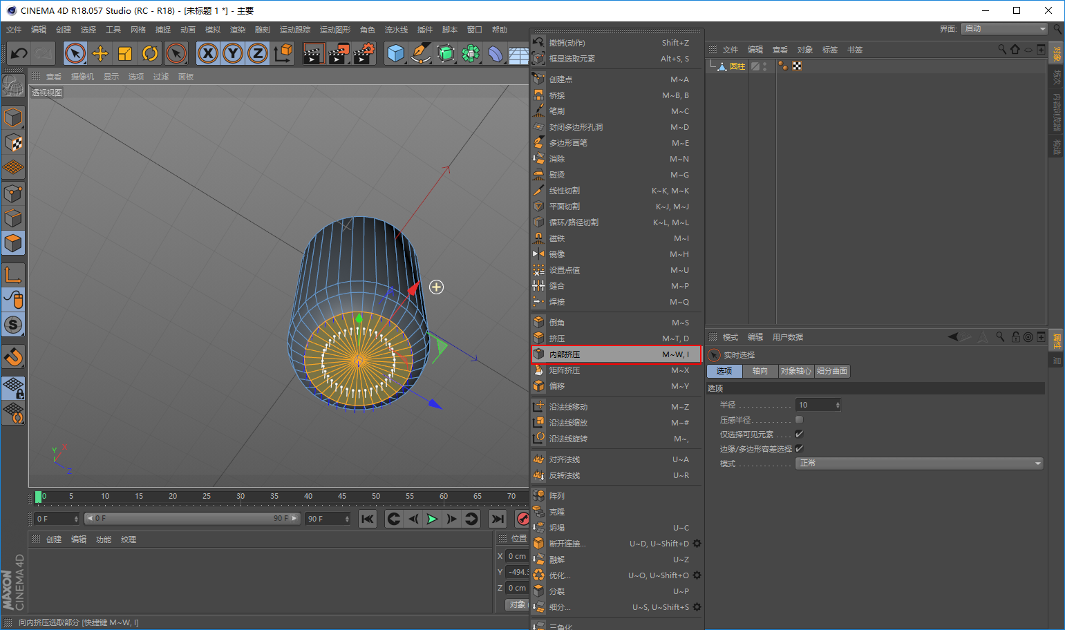Toggle Z axis lock
The height and width of the screenshot is (630, 1065).
(258, 53)
